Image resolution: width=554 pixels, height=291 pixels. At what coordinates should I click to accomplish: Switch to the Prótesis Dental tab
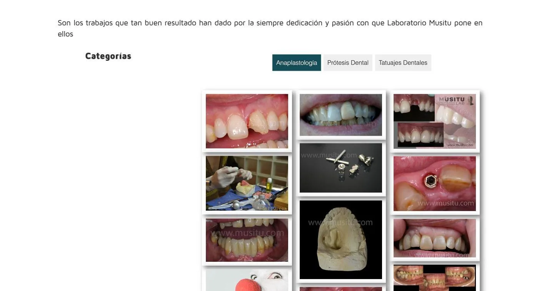[348, 63]
